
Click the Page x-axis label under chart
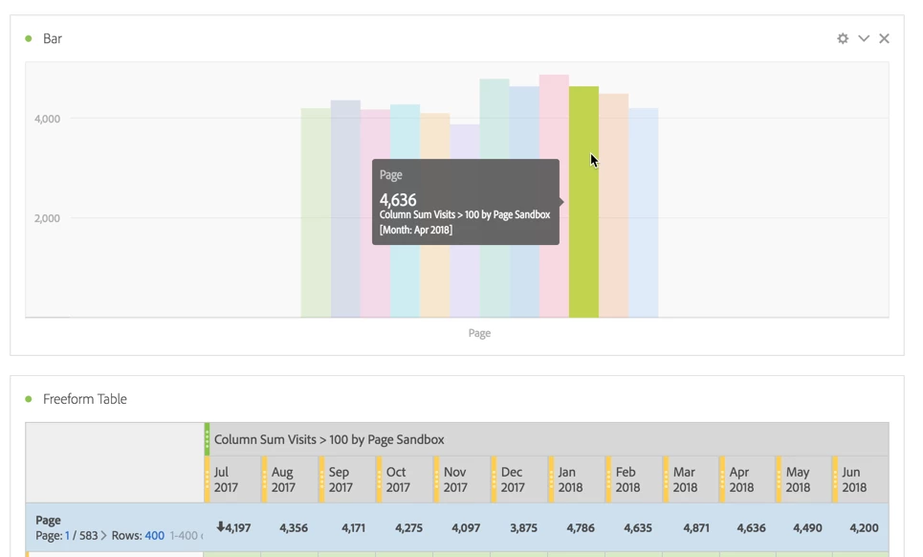coord(479,333)
